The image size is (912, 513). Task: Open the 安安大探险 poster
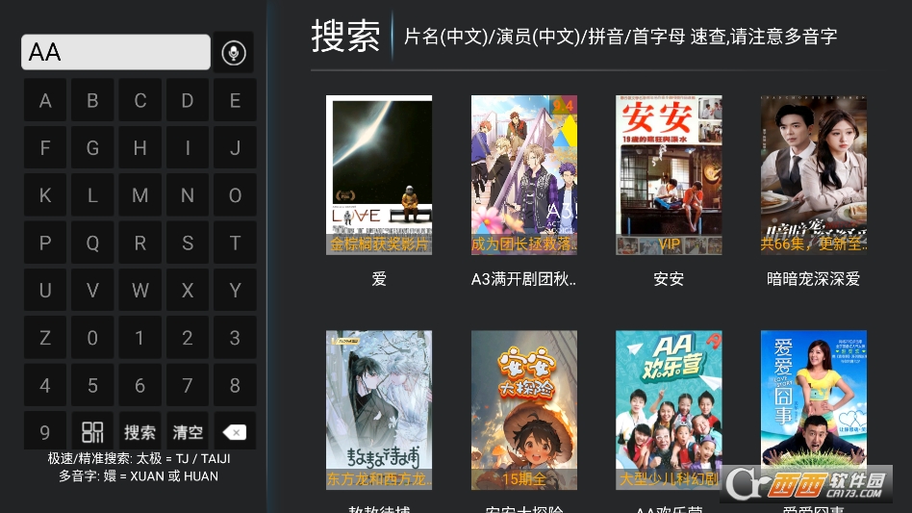524,410
